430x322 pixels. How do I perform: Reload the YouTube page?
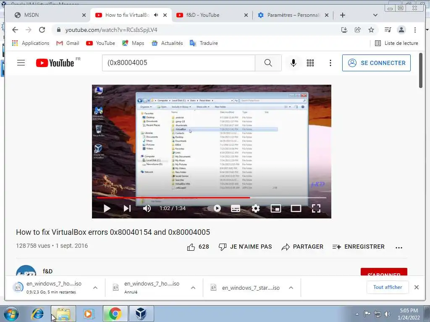tap(42, 30)
